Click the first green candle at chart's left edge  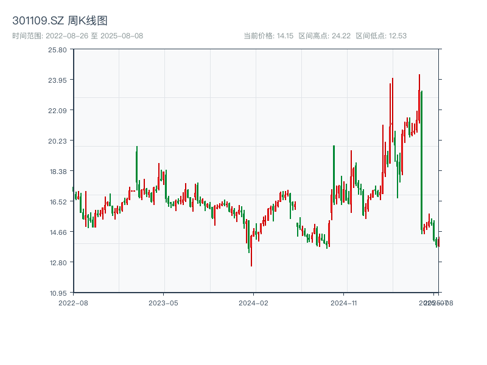point(73,189)
